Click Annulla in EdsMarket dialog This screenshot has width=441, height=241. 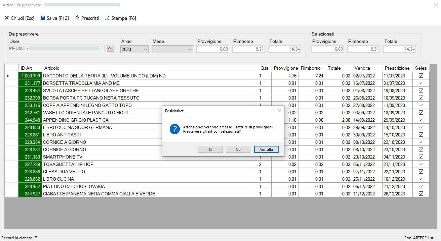tap(266, 149)
